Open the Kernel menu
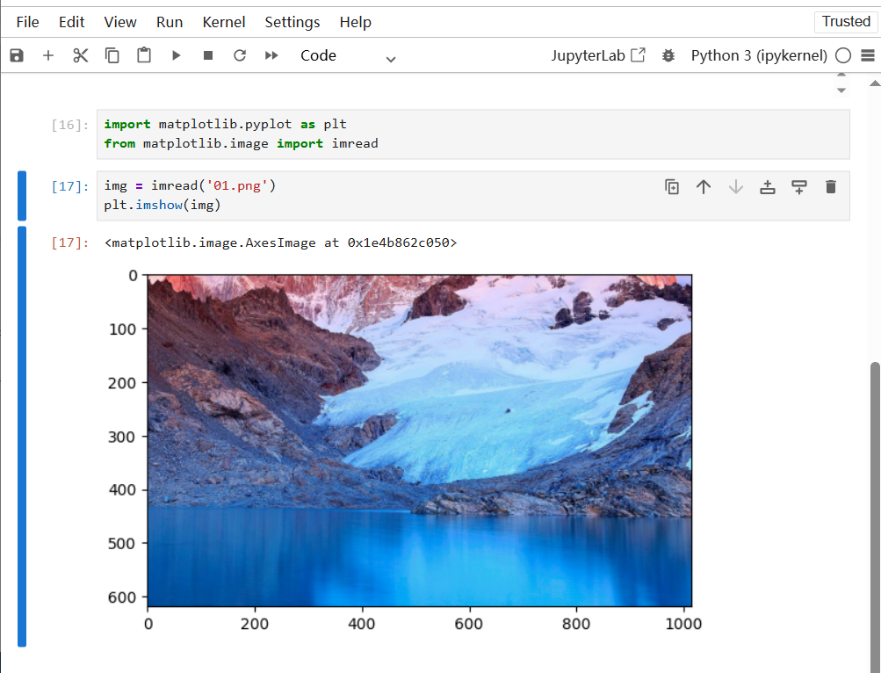Screen dimensions: 881x673 pyautogui.click(x=224, y=22)
